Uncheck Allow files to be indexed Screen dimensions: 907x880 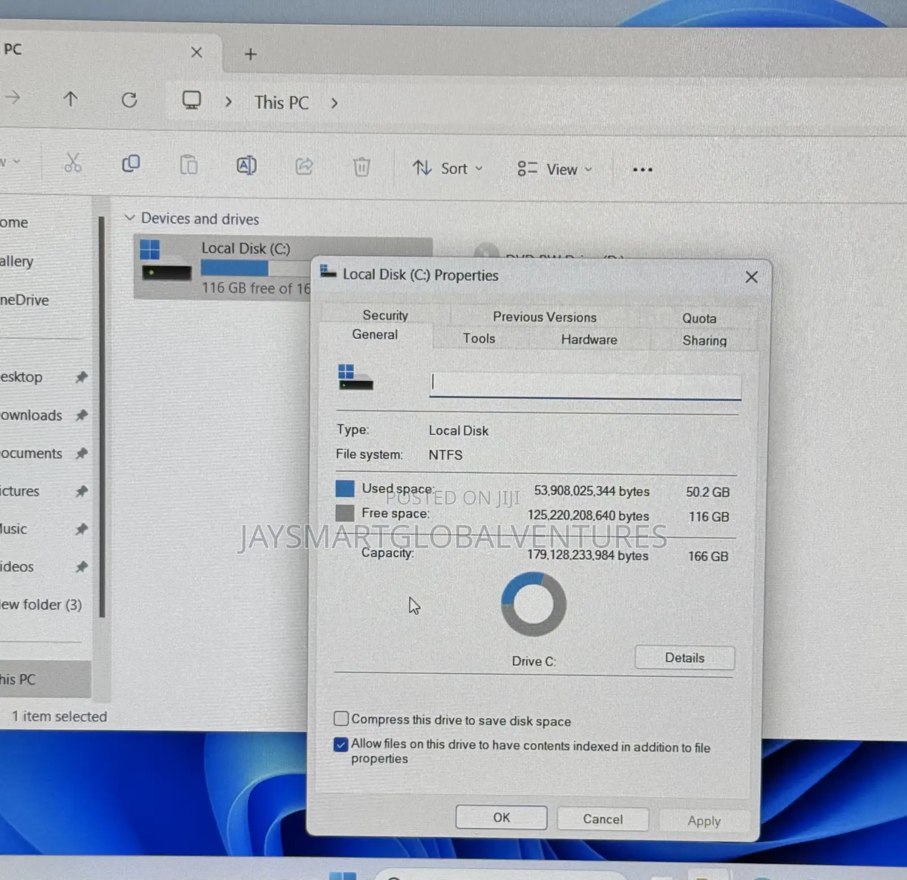pyautogui.click(x=341, y=744)
